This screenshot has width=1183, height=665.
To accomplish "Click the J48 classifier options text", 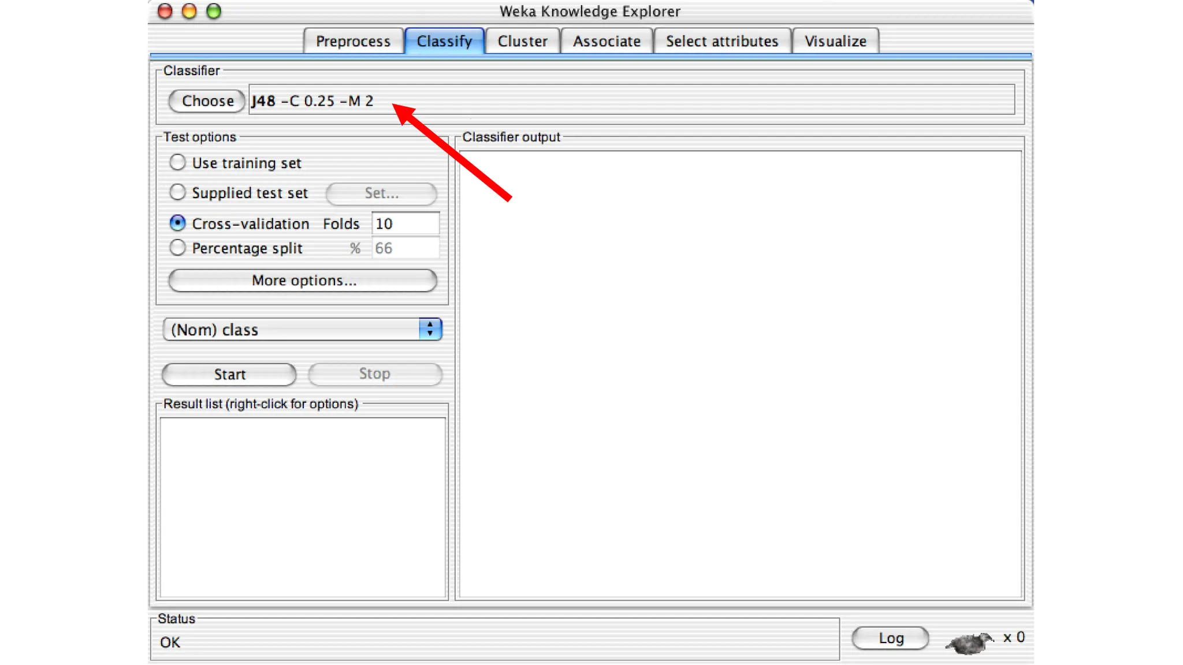I will pyautogui.click(x=313, y=101).
